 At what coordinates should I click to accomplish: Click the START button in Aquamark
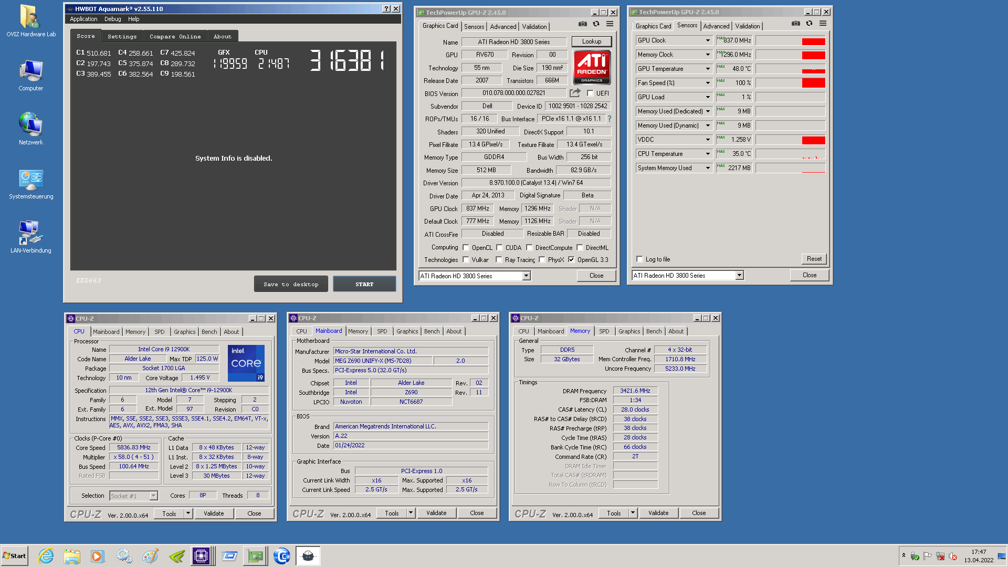[x=364, y=284]
